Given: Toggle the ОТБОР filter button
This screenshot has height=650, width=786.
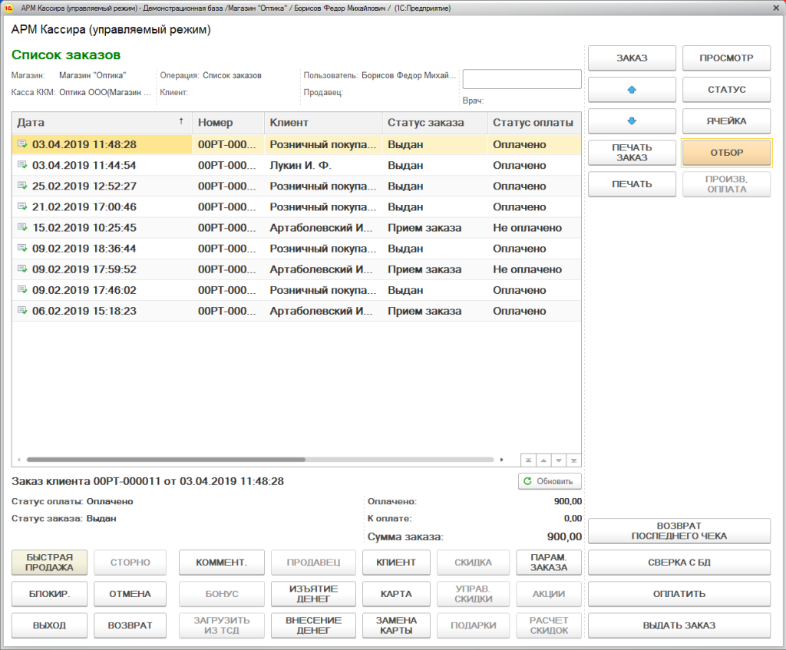Looking at the screenshot, I should point(726,153).
